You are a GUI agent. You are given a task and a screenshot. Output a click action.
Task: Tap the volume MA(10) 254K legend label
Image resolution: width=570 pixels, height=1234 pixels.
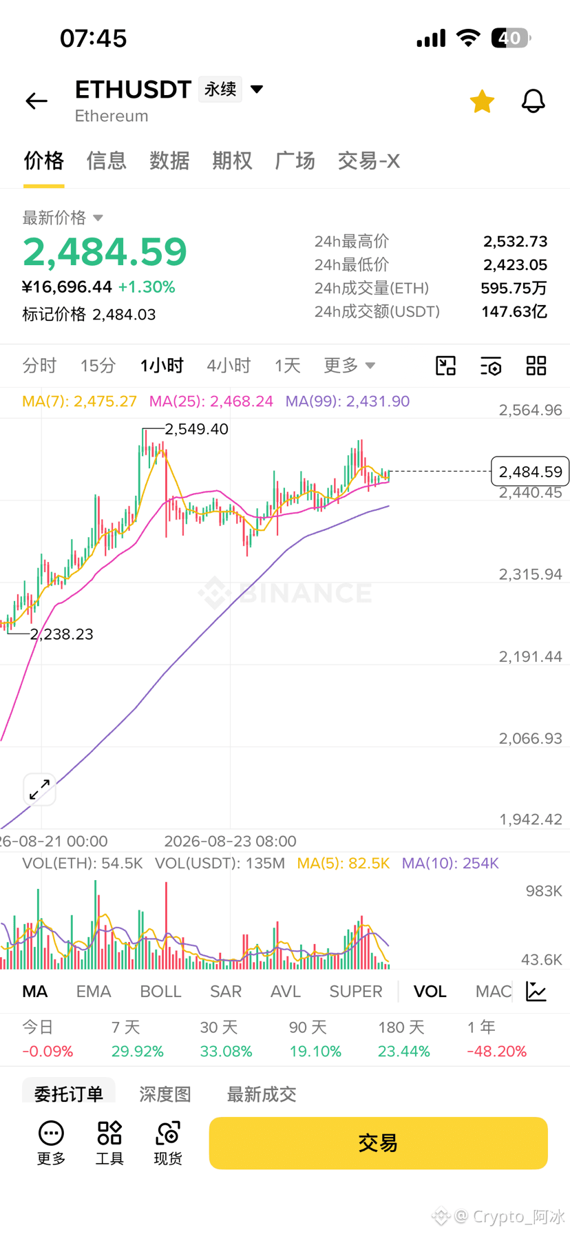pyautogui.click(x=450, y=863)
